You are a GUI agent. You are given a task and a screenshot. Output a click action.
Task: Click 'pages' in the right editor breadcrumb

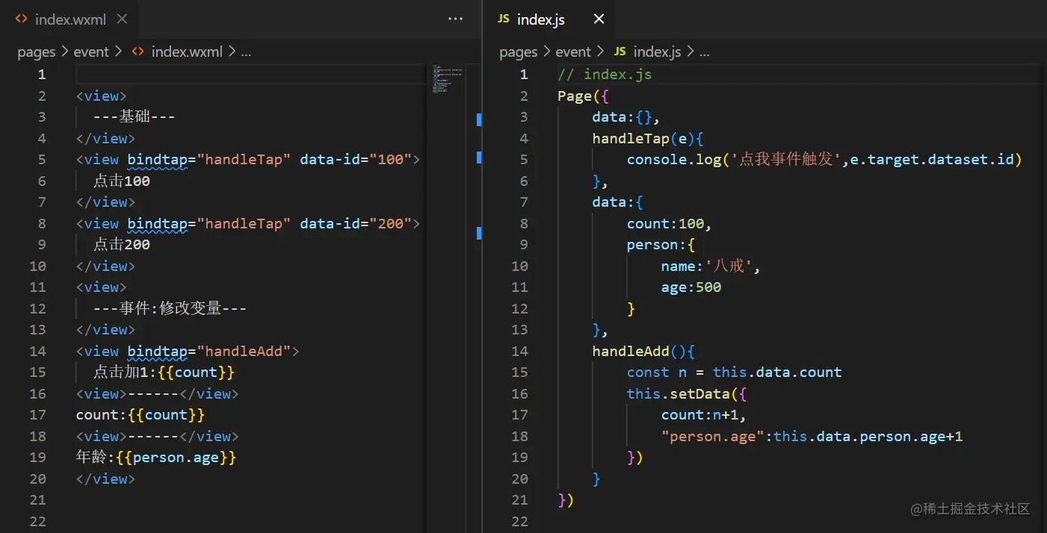click(x=519, y=52)
